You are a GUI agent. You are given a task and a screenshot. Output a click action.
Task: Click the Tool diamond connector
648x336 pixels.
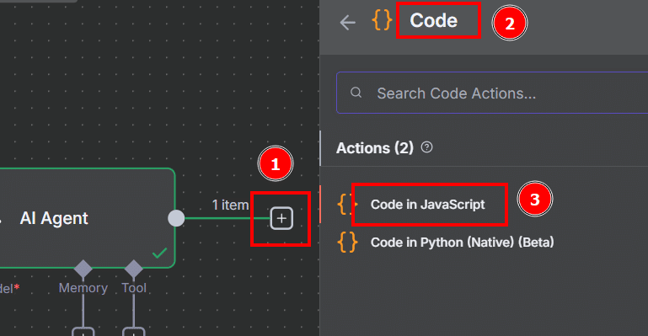133,269
